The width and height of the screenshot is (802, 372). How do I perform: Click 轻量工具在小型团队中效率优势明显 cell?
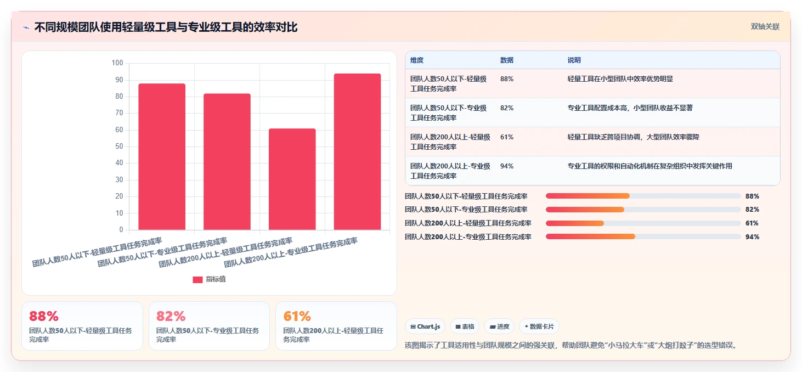point(620,79)
